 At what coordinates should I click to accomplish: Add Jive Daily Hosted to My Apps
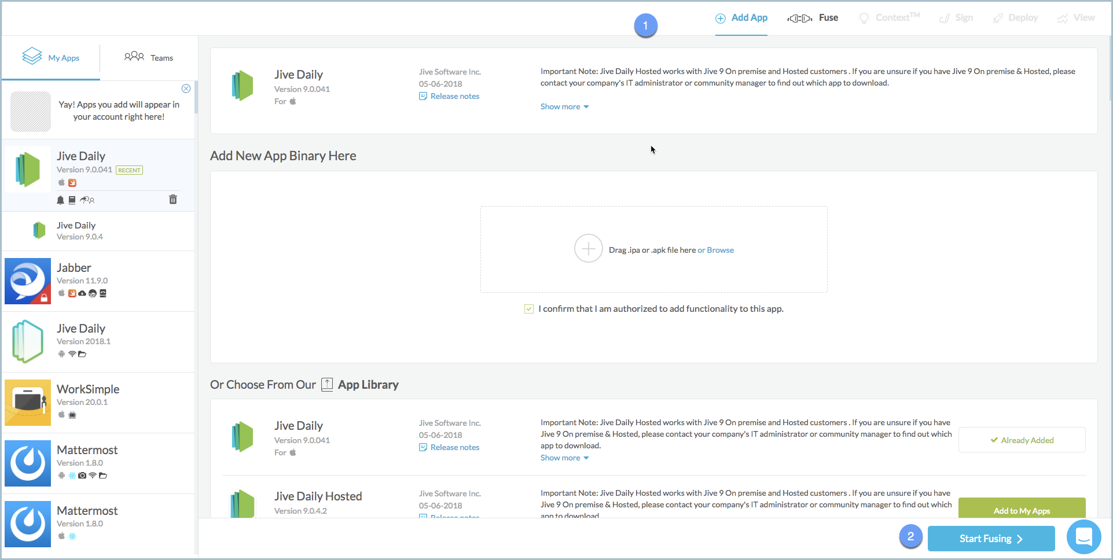[1022, 508]
